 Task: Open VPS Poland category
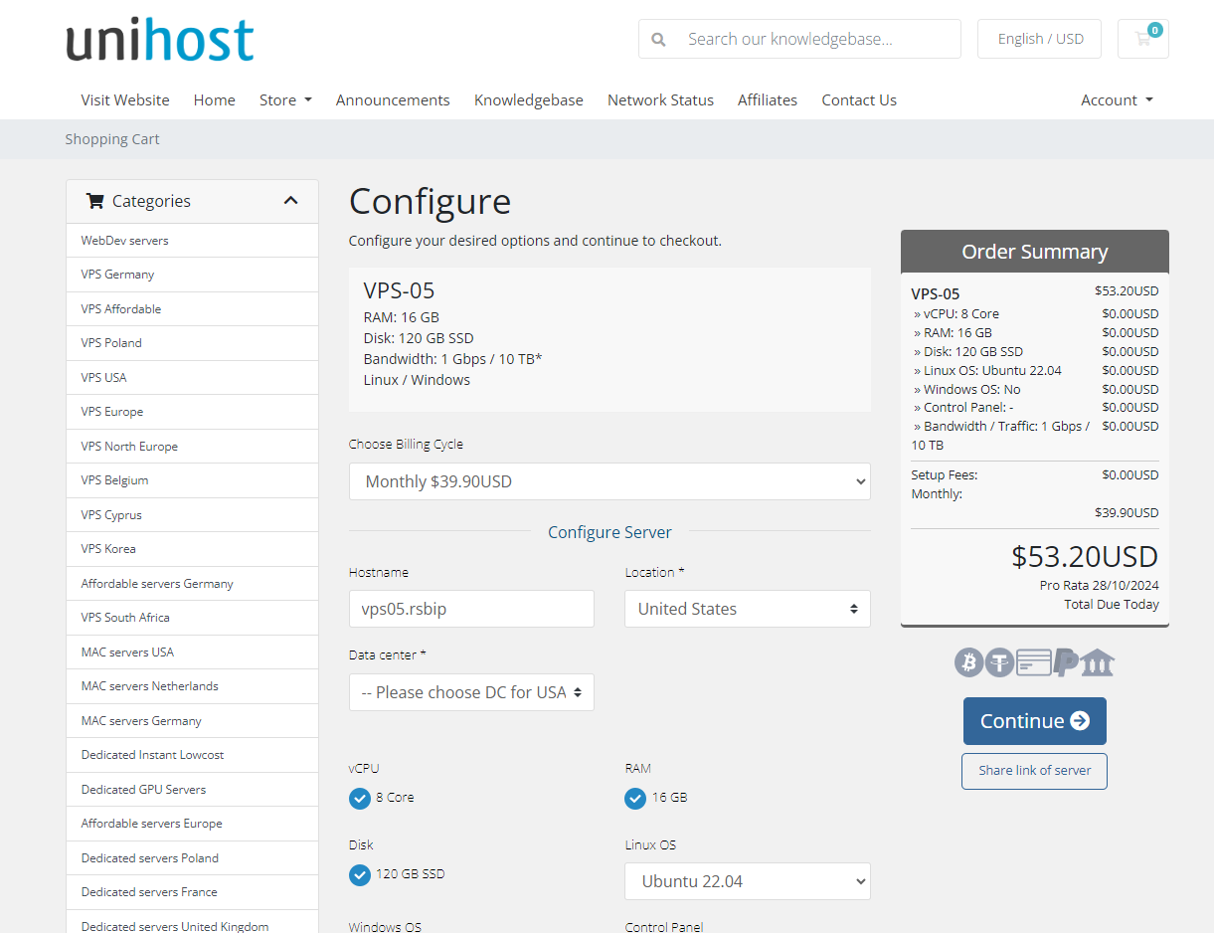point(192,343)
